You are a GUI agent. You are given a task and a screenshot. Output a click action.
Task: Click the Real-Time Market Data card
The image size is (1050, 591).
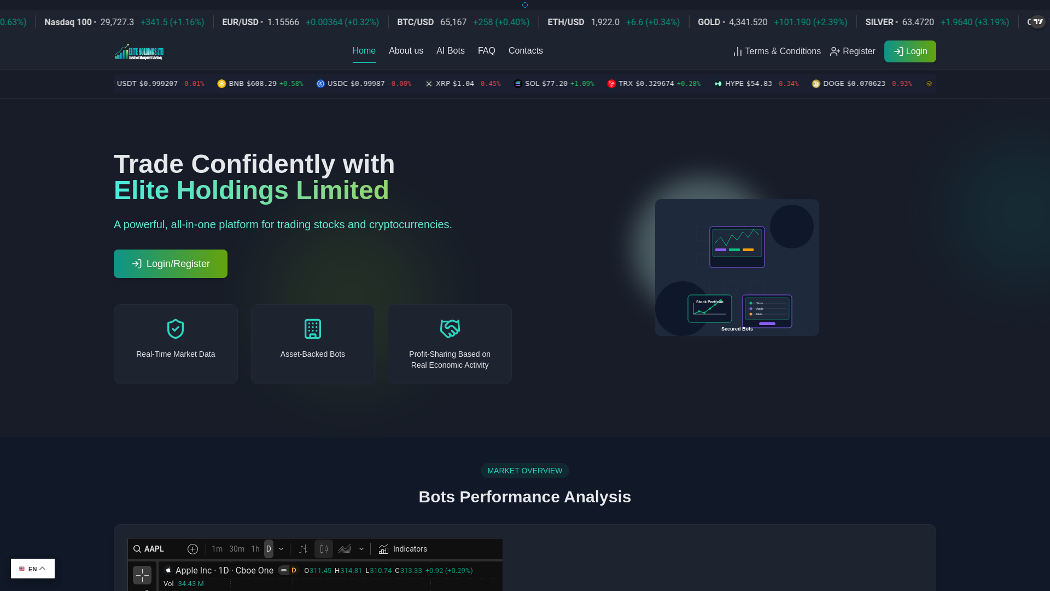coord(176,344)
